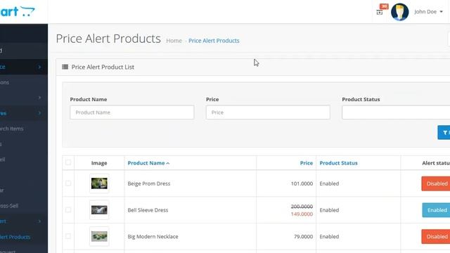Expand the sidebar chevron just above Search Items

(39, 113)
